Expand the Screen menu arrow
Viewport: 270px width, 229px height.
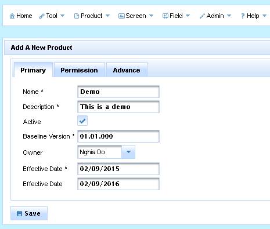click(x=152, y=16)
